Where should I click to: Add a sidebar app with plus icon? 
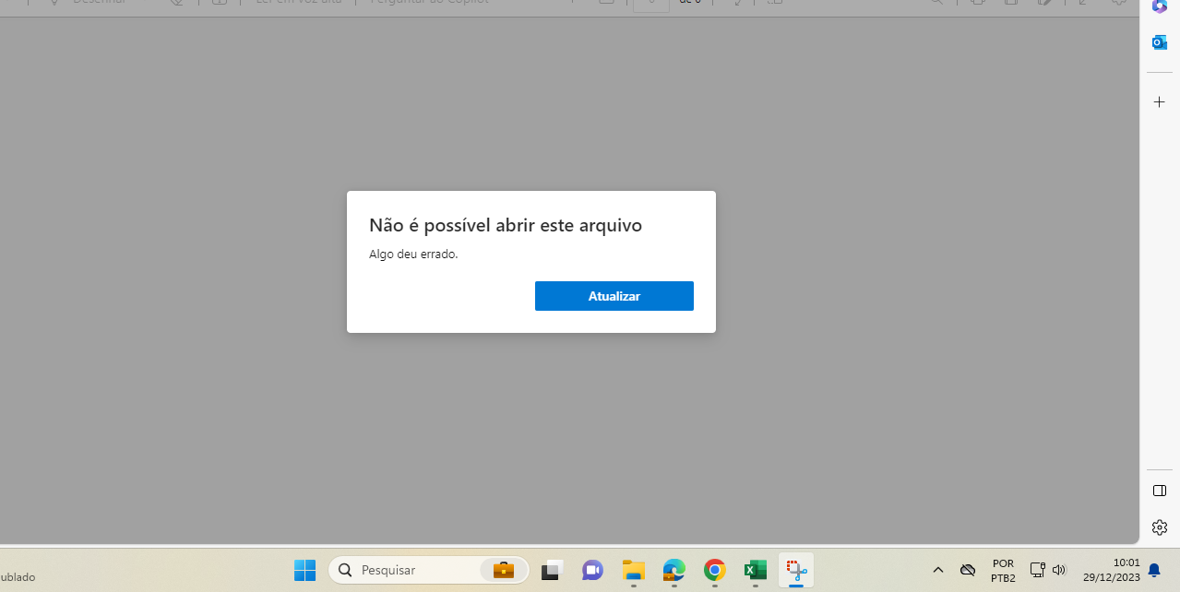[1160, 102]
